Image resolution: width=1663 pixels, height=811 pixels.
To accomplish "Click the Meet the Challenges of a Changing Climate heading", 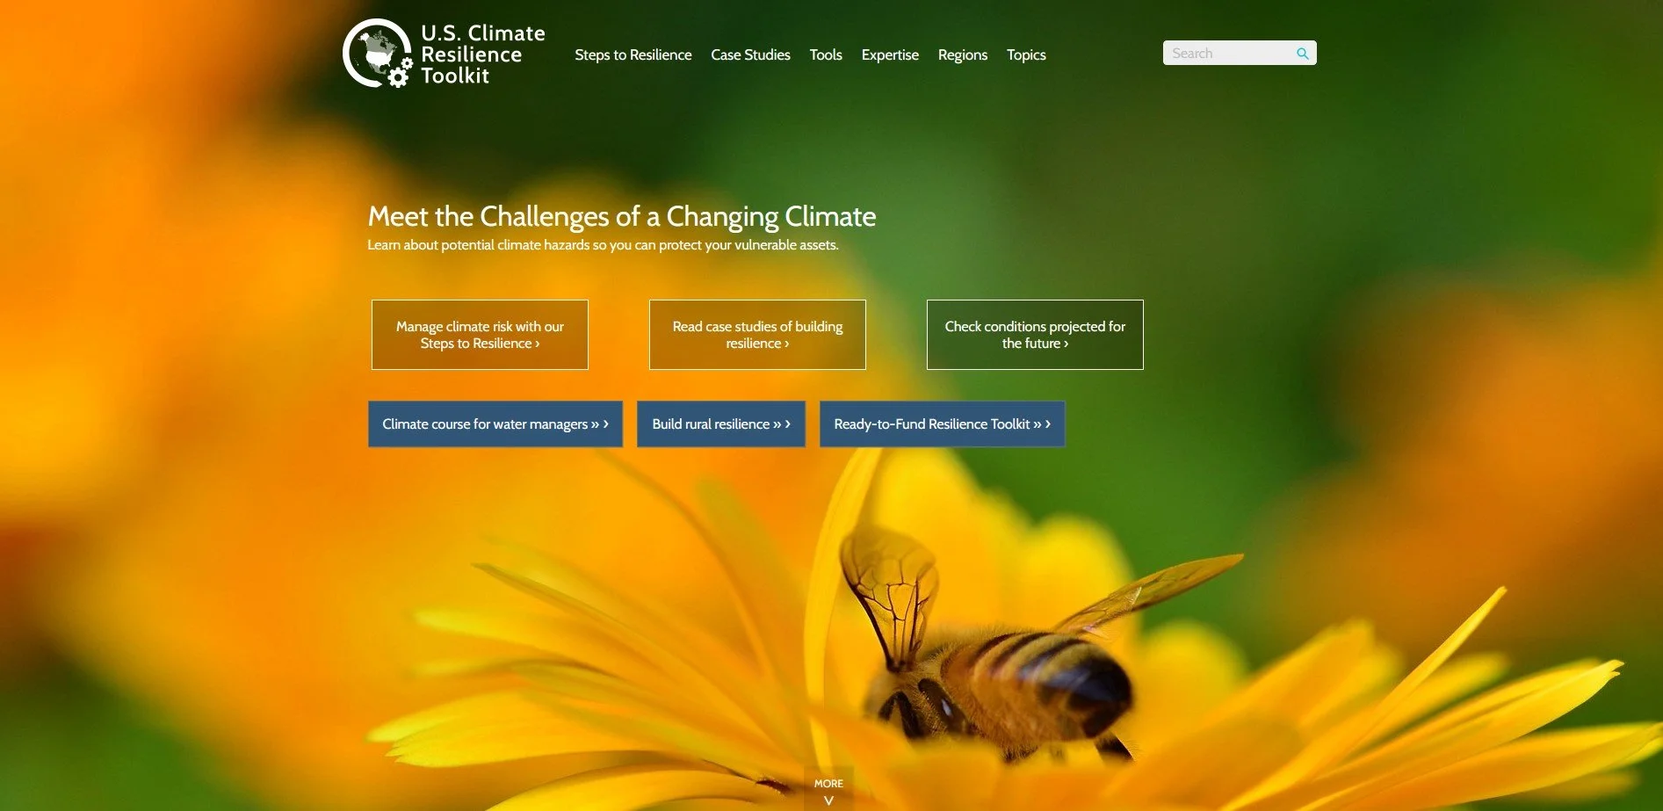I will click(622, 216).
